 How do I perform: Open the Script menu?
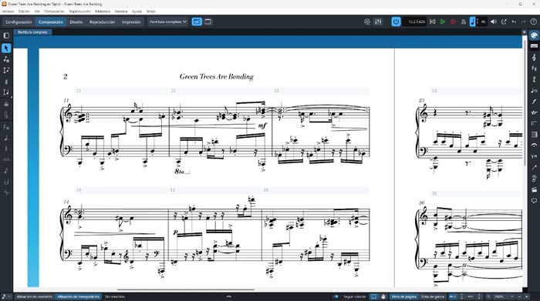pos(151,12)
